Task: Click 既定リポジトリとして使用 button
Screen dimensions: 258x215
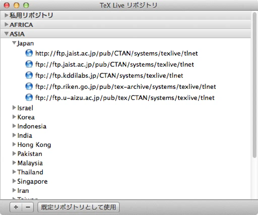Action: [78, 207]
